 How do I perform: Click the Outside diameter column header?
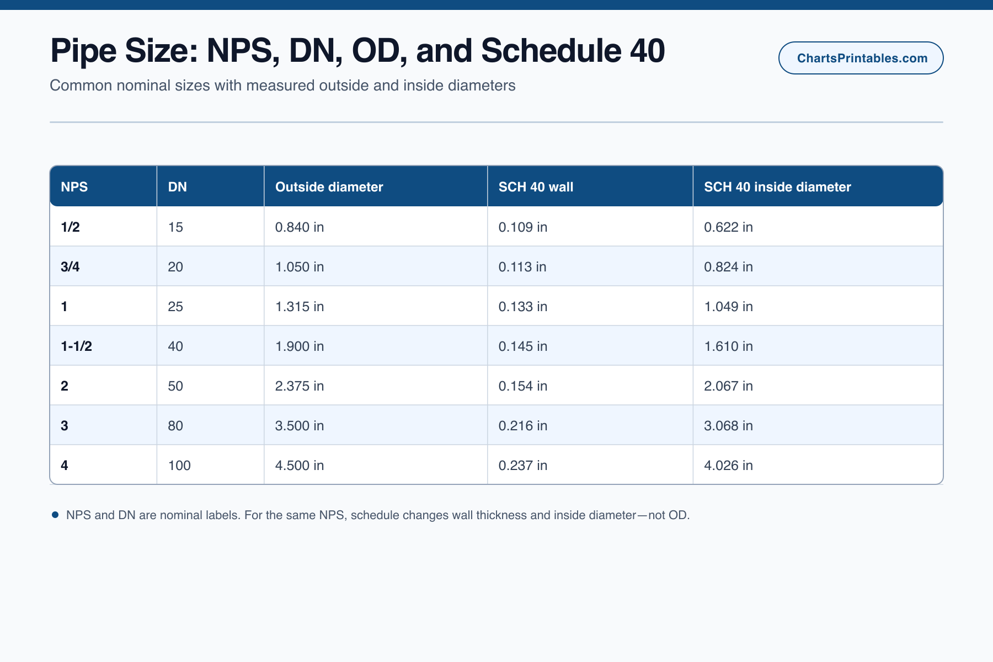[x=376, y=186]
